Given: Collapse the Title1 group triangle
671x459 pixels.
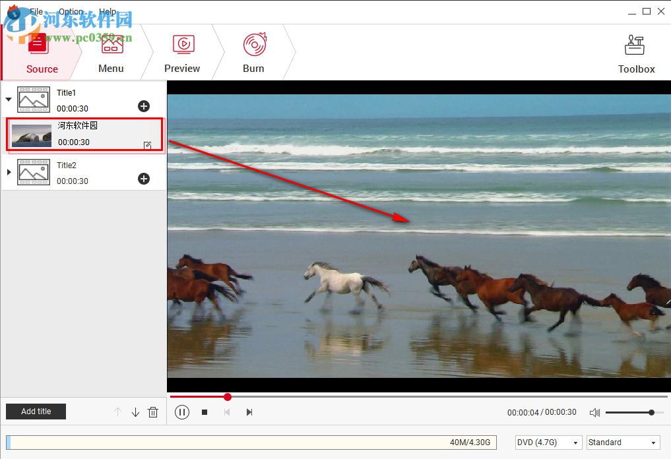Looking at the screenshot, I should (x=9, y=100).
